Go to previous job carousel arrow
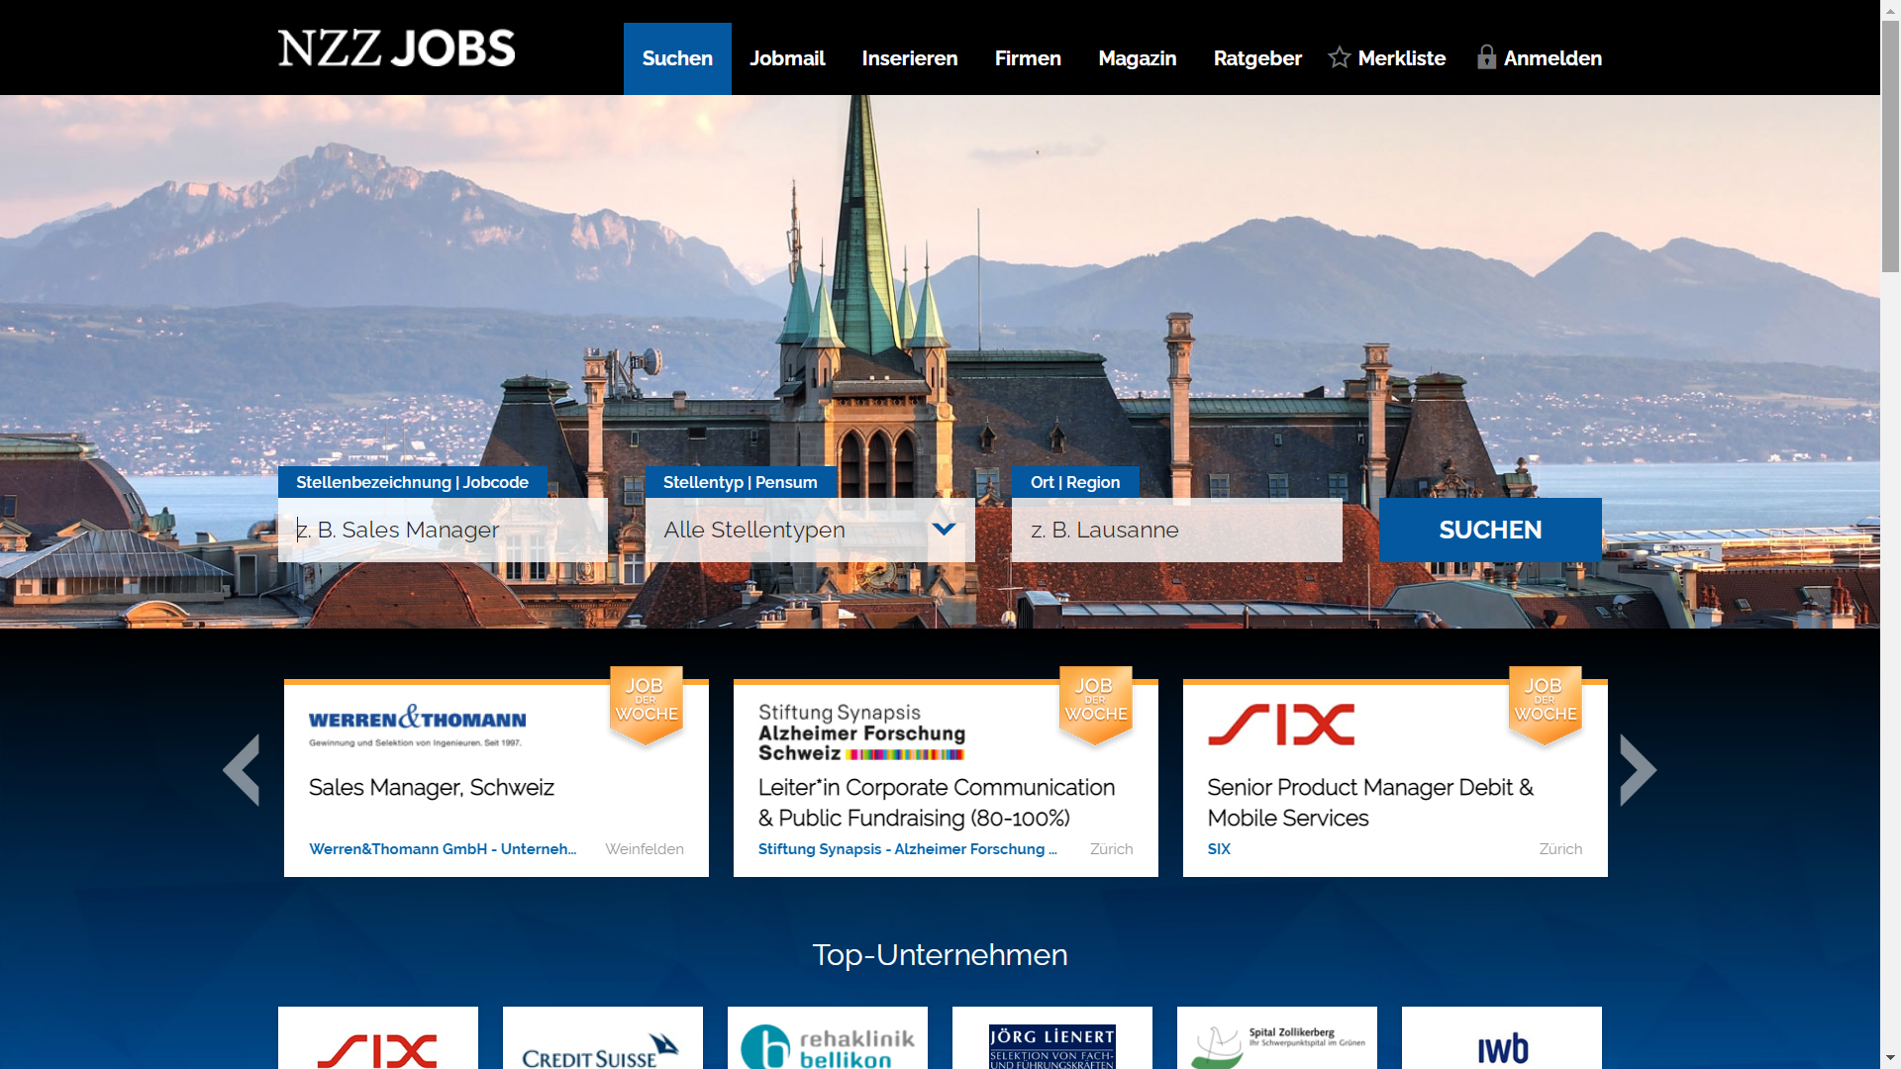Screen dimensions: 1901x1069 242,769
